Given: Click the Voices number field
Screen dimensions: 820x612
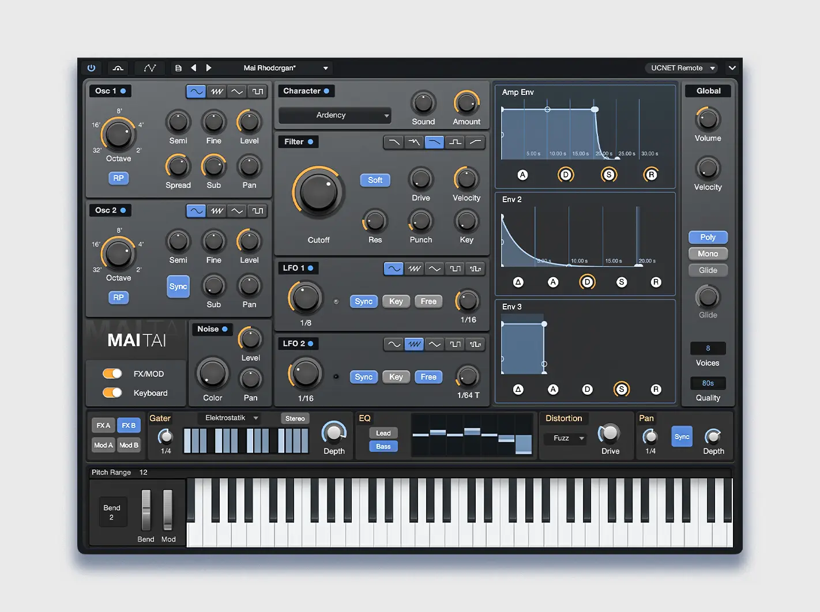Looking at the screenshot, I should 708,348.
